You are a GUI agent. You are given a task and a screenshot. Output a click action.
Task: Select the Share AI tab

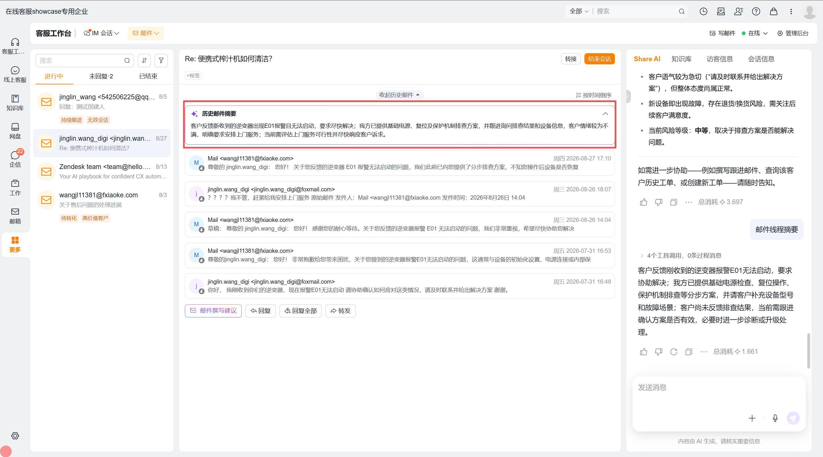(x=647, y=59)
